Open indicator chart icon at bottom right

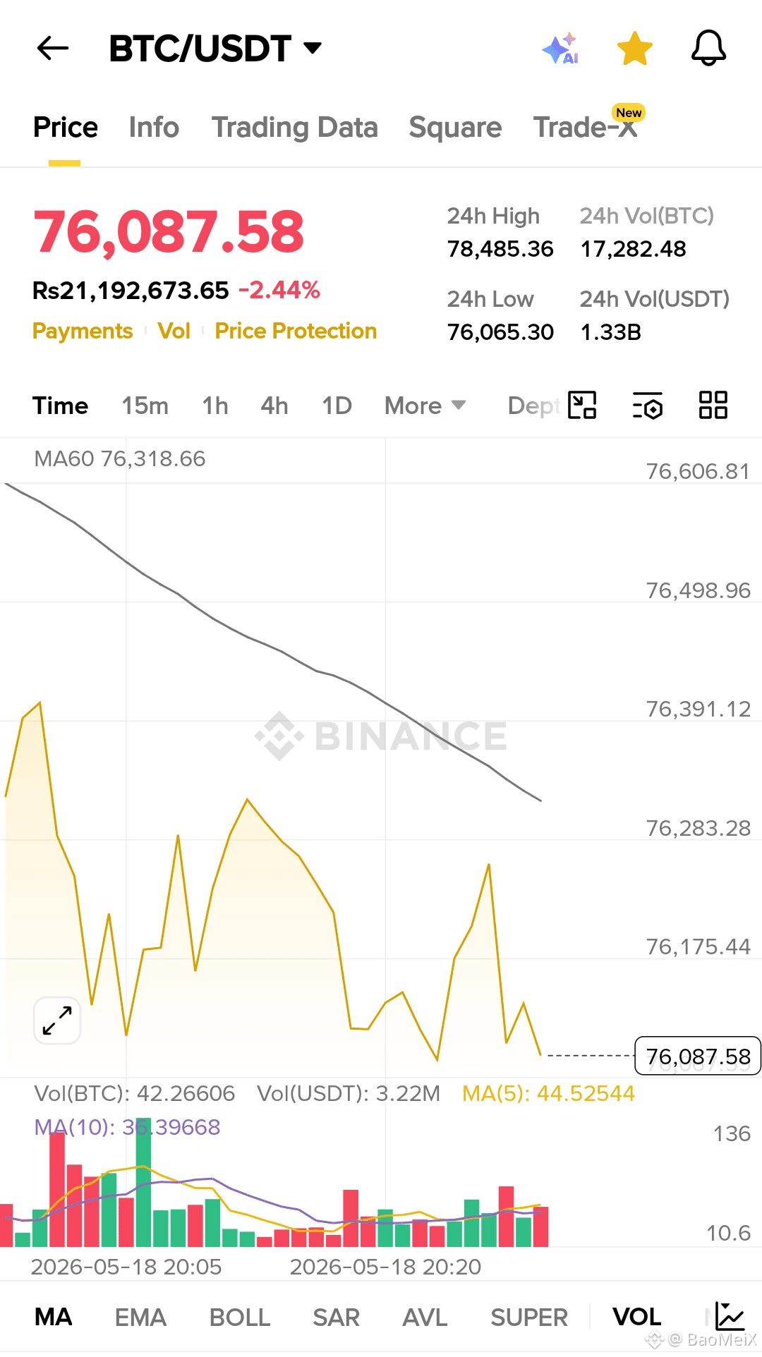click(730, 1316)
